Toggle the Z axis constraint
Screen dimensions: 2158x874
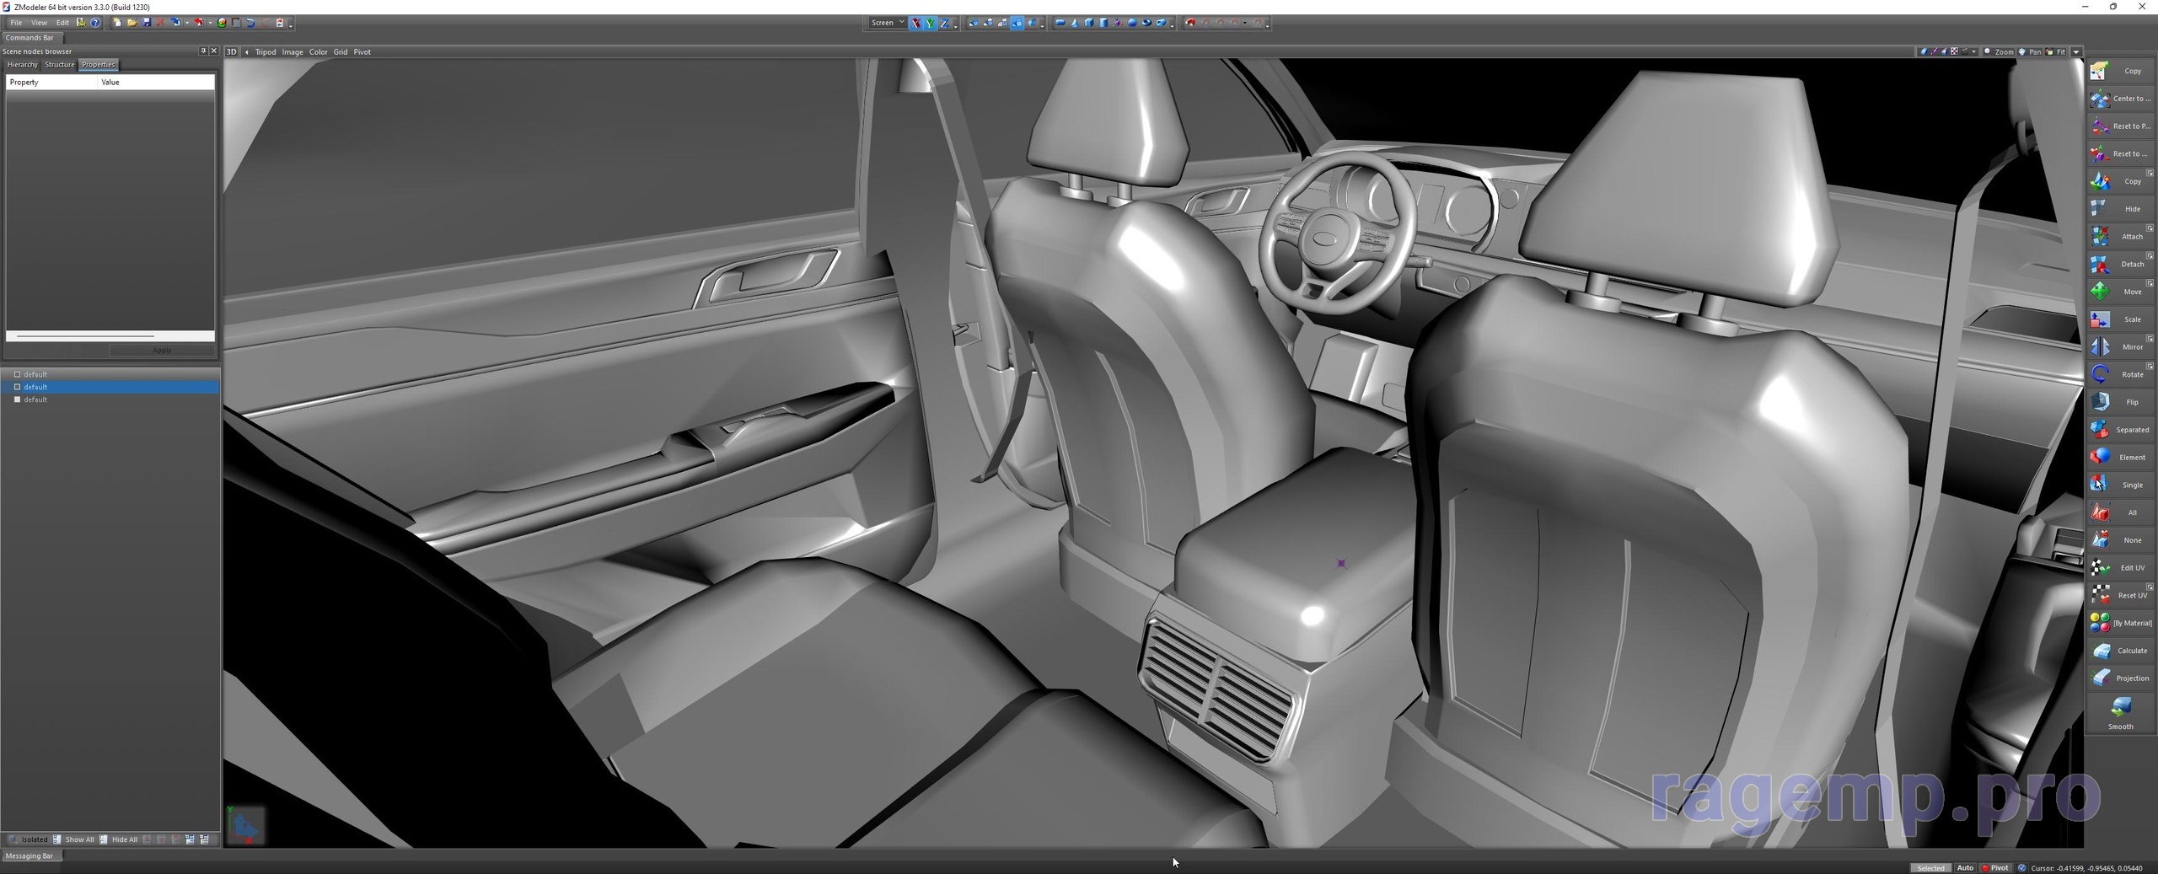[945, 23]
